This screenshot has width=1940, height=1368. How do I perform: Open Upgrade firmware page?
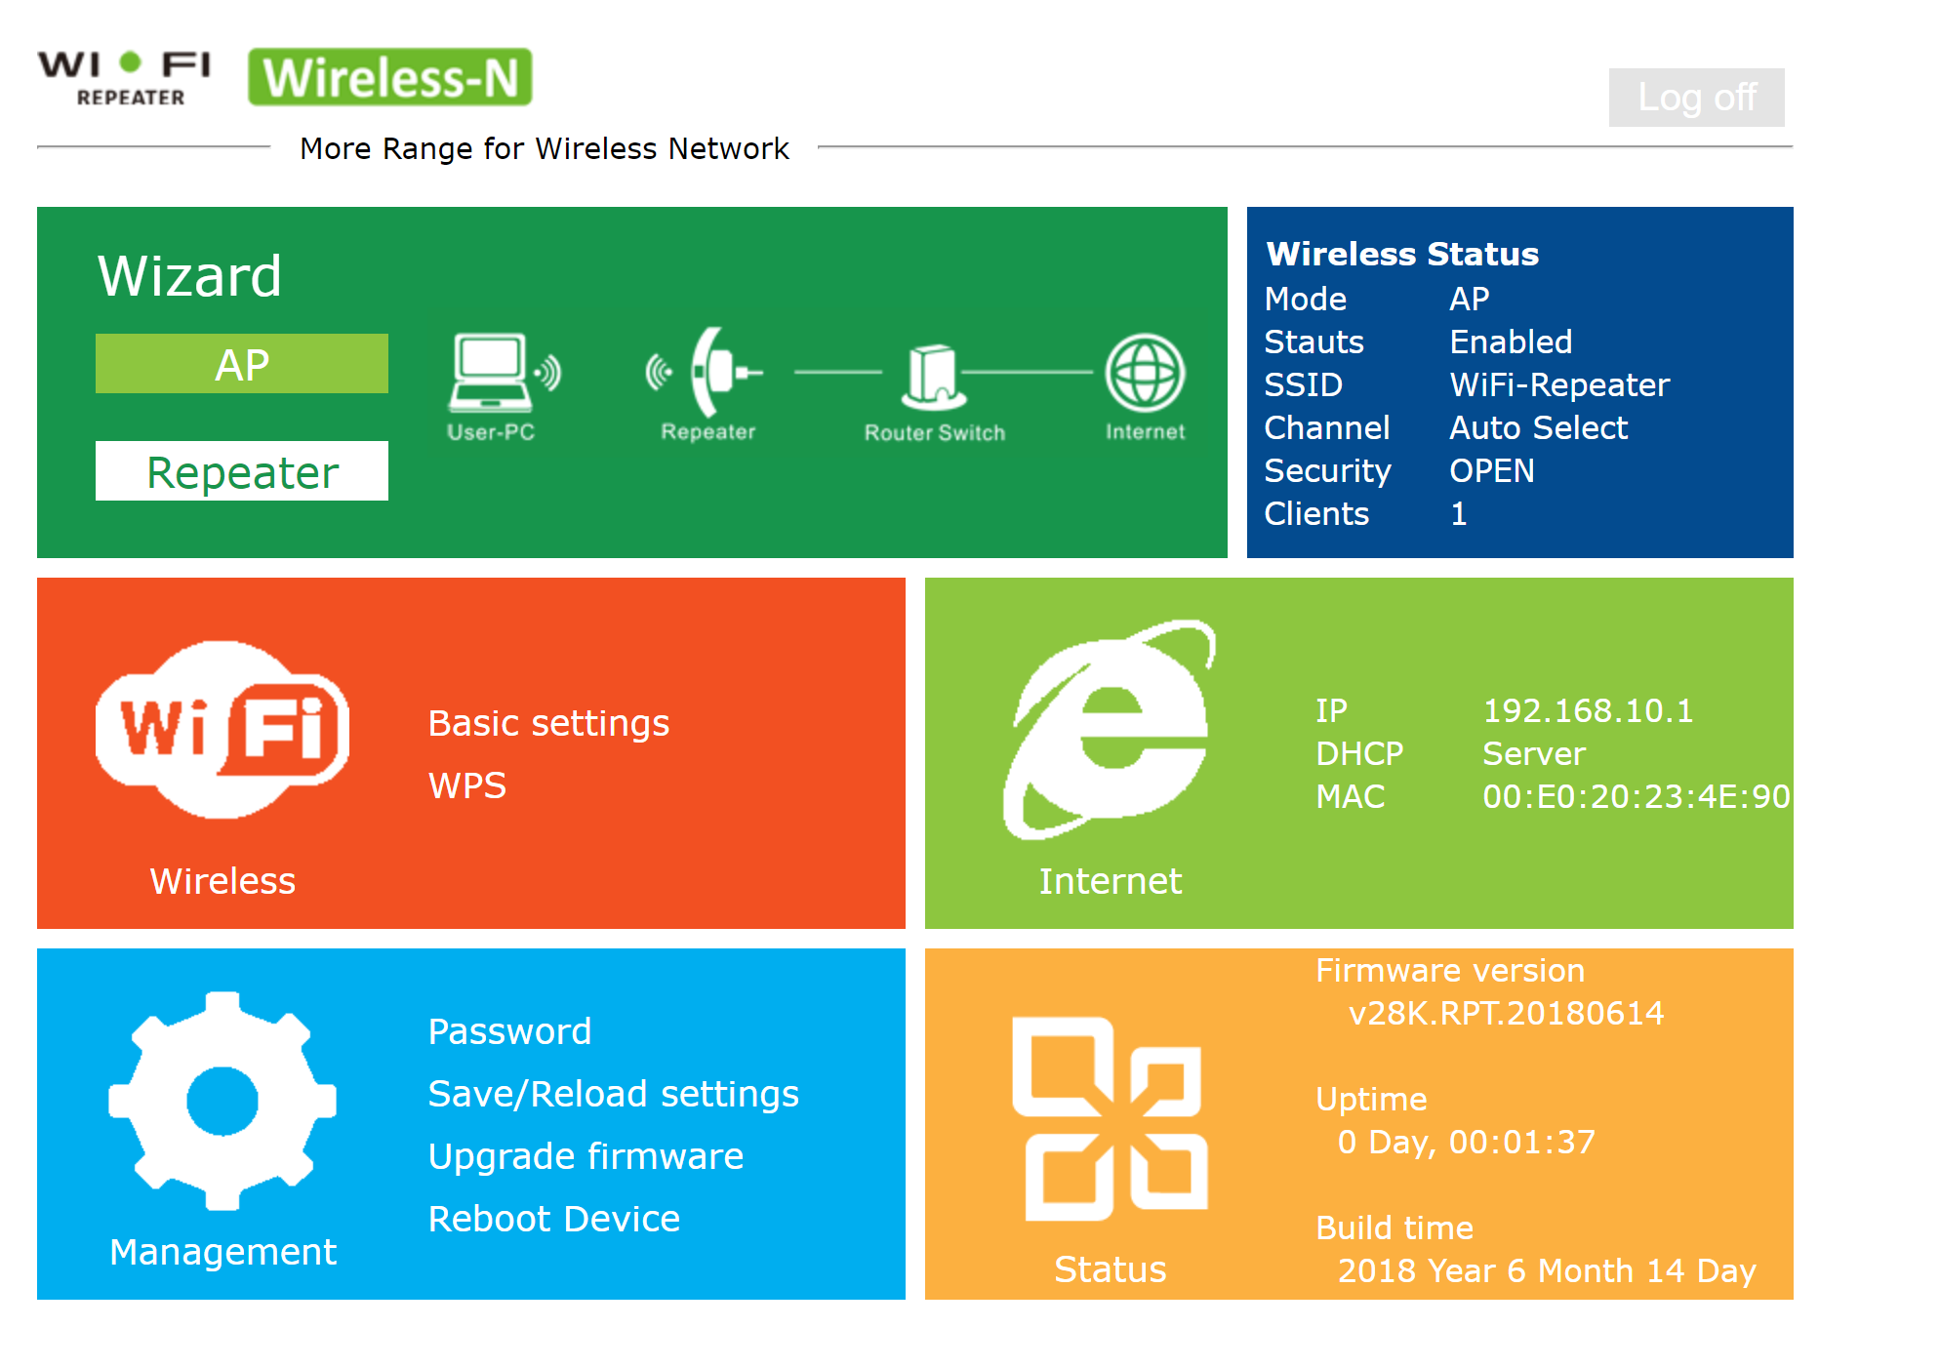coord(586,1156)
